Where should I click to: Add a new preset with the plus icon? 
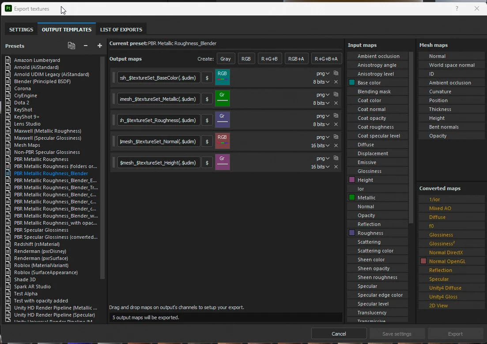[100, 46]
